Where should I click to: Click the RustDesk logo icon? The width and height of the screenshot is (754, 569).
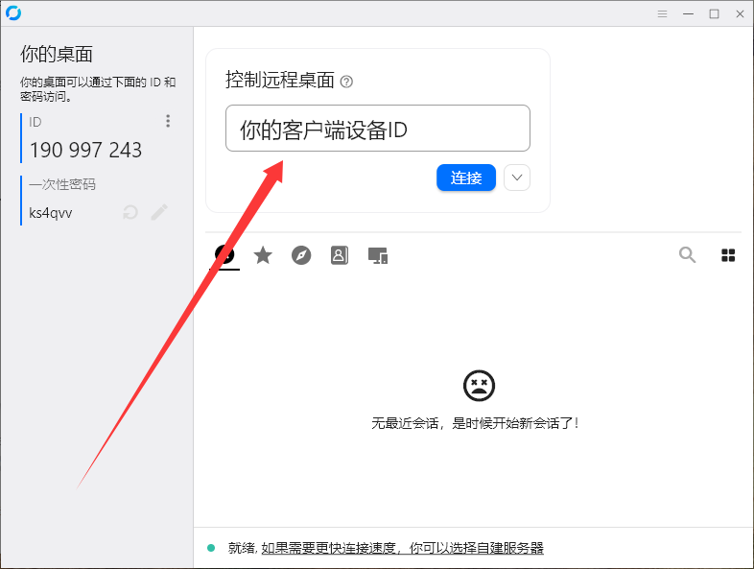[13, 13]
